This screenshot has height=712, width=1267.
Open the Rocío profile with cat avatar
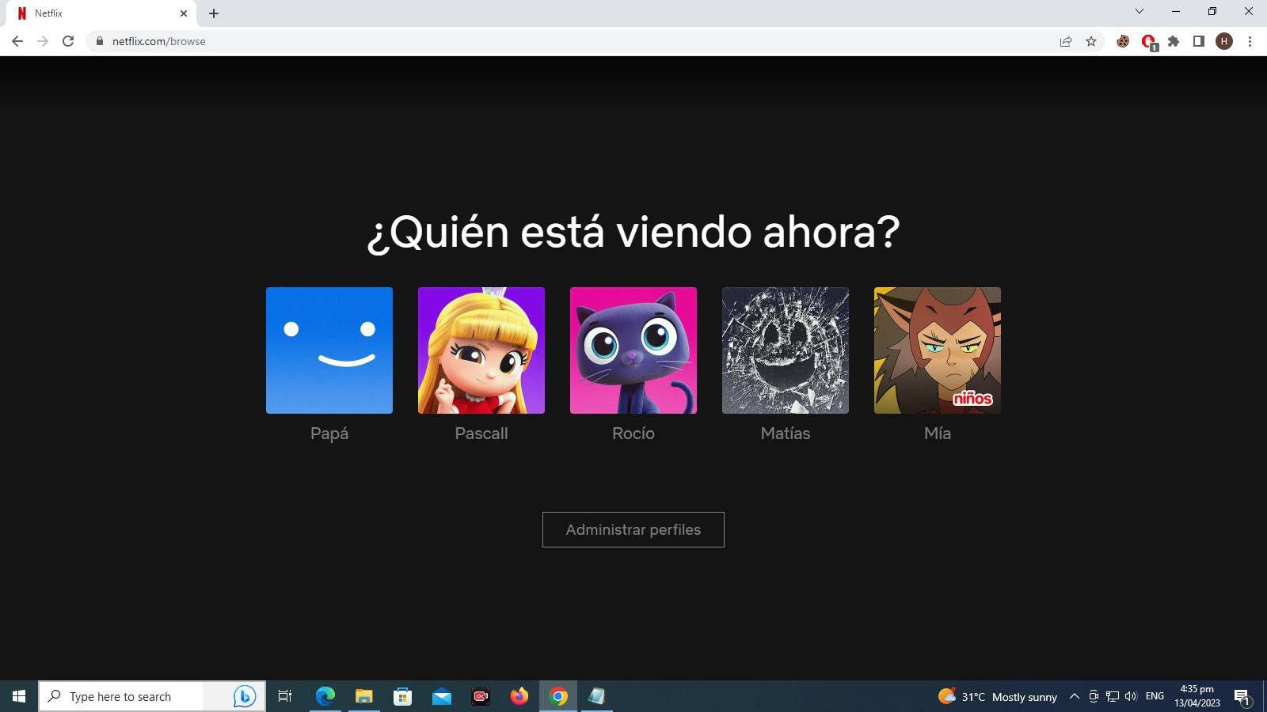click(x=633, y=350)
